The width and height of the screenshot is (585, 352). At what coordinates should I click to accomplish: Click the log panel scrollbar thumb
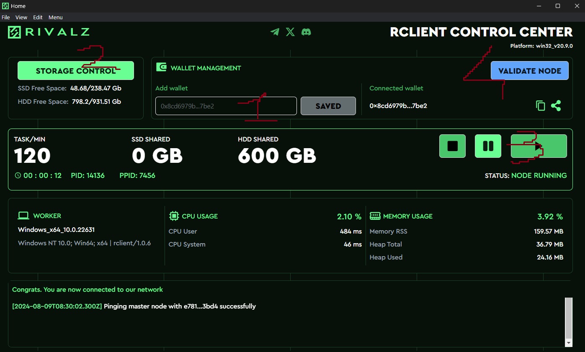click(568, 318)
